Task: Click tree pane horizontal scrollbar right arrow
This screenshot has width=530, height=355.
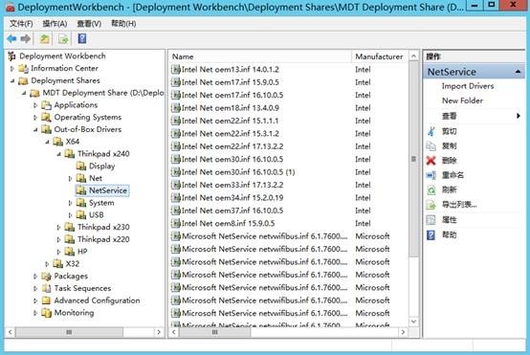Action: coord(159,332)
